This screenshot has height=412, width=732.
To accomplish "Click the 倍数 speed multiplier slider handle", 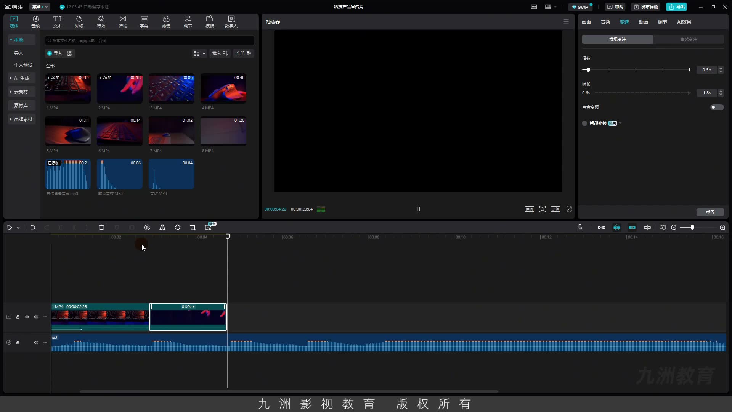I will pyautogui.click(x=588, y=70).
